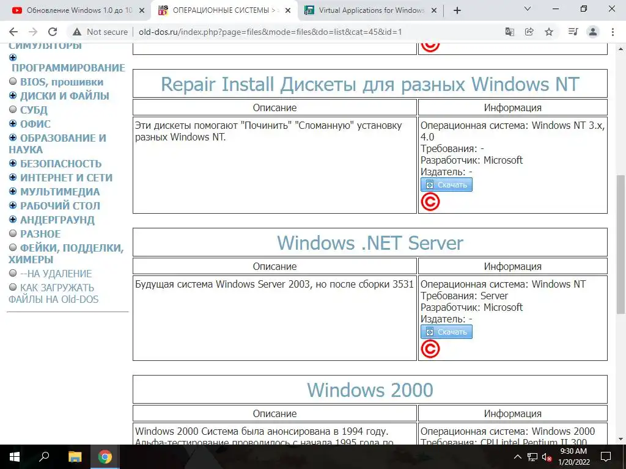The height and width of the screenshot is (469, 626).
Task: Click the gray bullet beside СУБД
Action: click(x=13, y=109)
